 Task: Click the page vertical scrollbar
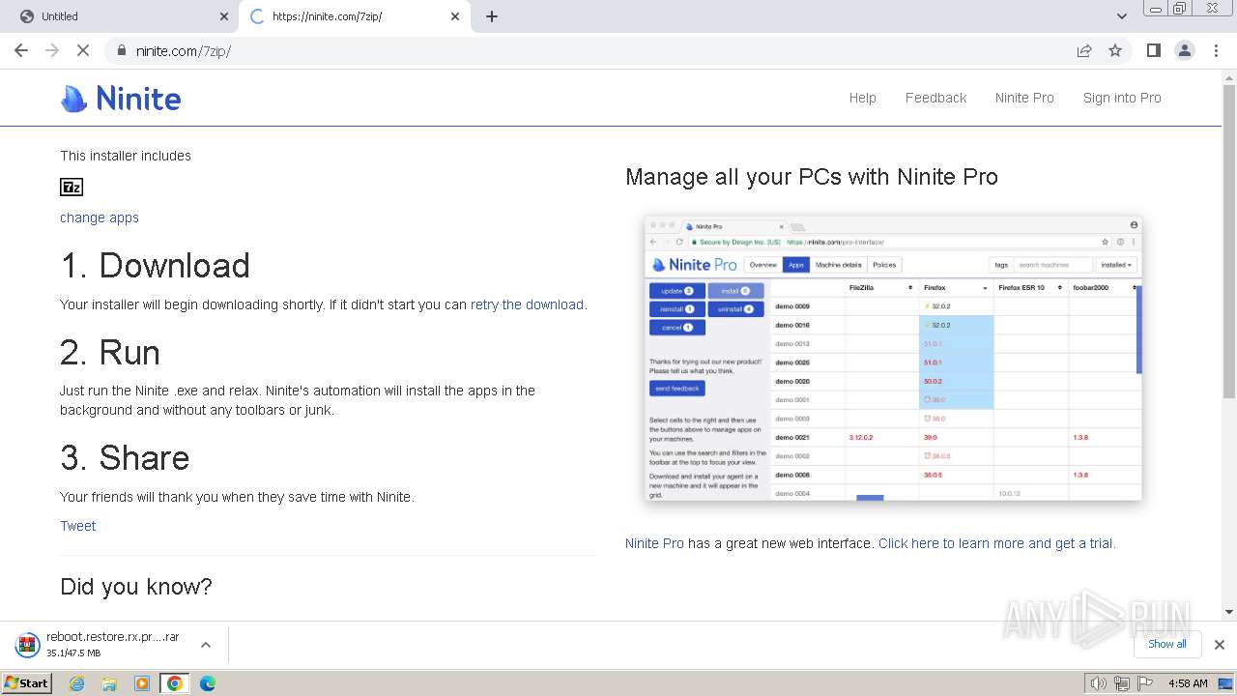point(1229,240)
